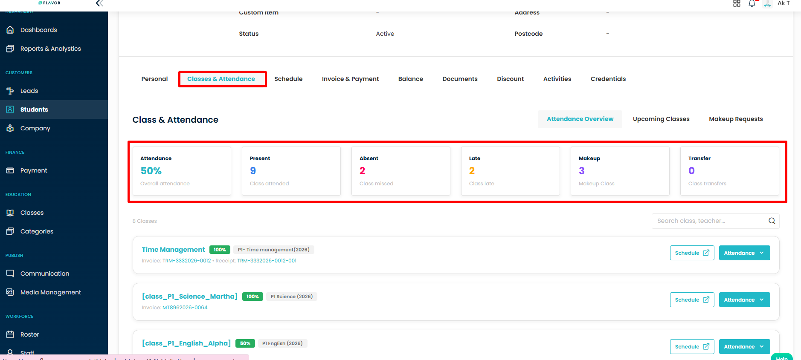The image size is (801, 360).
Task: Click the Classes book icon
Action: (x=10, y=213)
